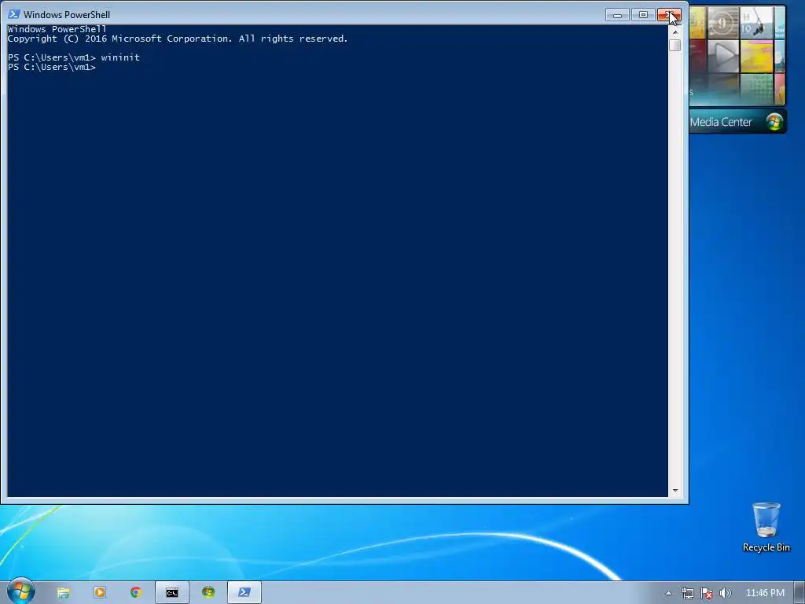This screenshot has width=805, height=604.
Task: Minimize the Windows PowerShell window
Action: [617, 15]
